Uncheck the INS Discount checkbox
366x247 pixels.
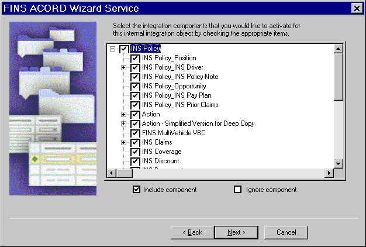pyautogui.click(x=135, y=161)
